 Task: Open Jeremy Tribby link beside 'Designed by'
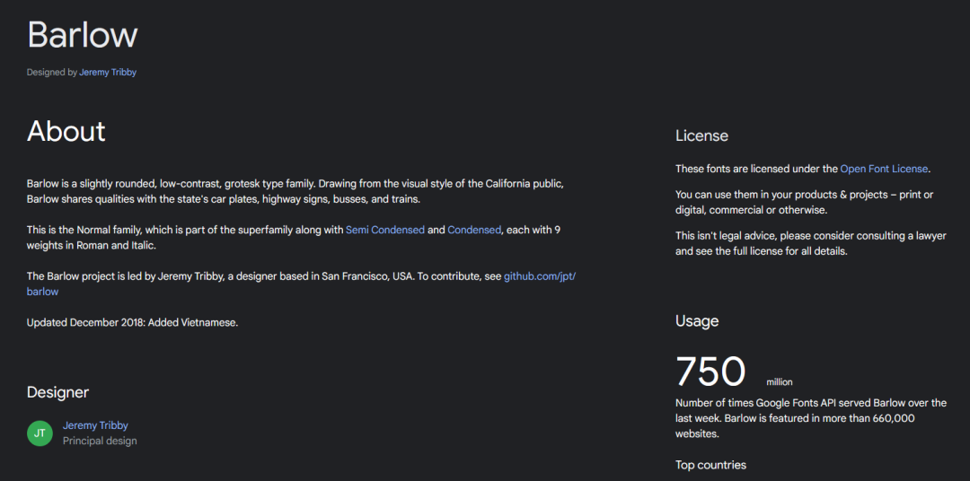108,73
